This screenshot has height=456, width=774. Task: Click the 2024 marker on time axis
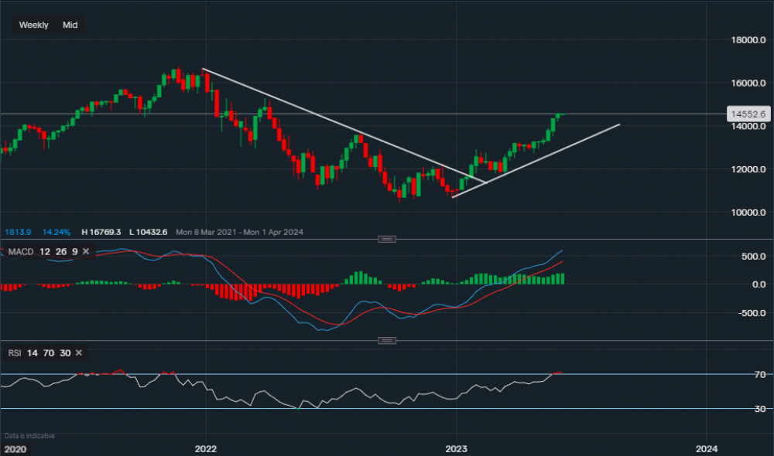706,448
